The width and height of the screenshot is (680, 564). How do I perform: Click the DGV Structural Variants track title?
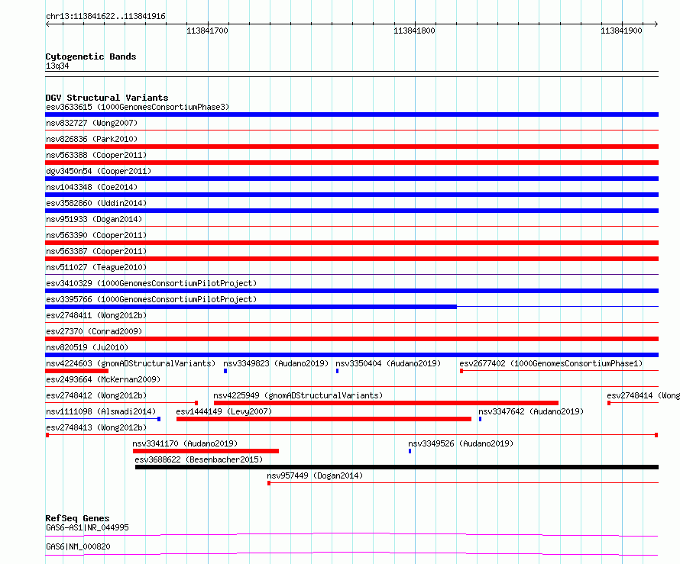pyautogui.click(x=107, y=98)
